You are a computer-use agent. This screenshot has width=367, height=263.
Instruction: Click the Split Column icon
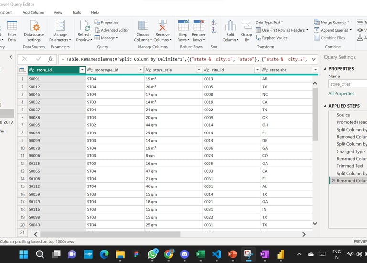(x=230, y=26)
